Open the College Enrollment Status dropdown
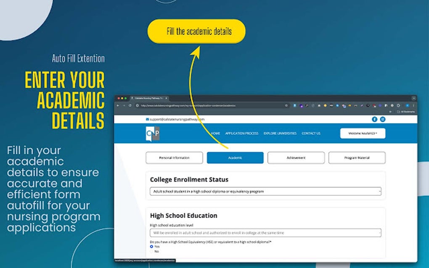 pos(266,191)
